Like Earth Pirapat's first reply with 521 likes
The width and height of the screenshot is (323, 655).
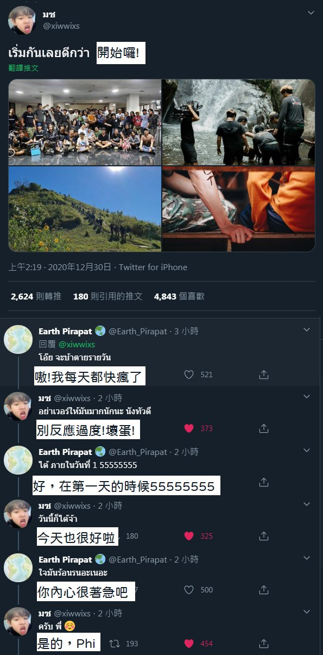189,375
